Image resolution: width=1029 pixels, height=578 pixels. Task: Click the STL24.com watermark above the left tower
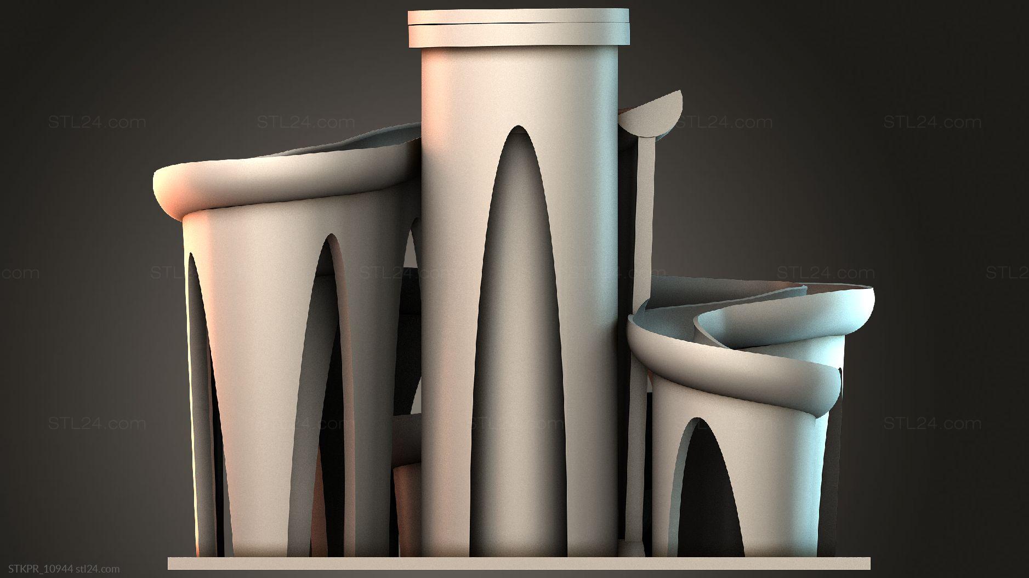(x=306, y=122)
